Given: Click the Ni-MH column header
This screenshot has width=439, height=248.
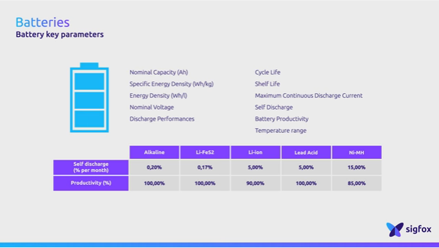Looking at the screenshot, I should point(357,152).
